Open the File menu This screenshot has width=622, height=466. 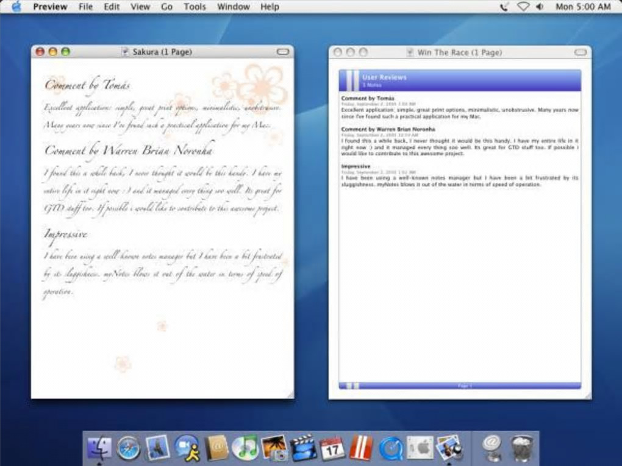85,7
